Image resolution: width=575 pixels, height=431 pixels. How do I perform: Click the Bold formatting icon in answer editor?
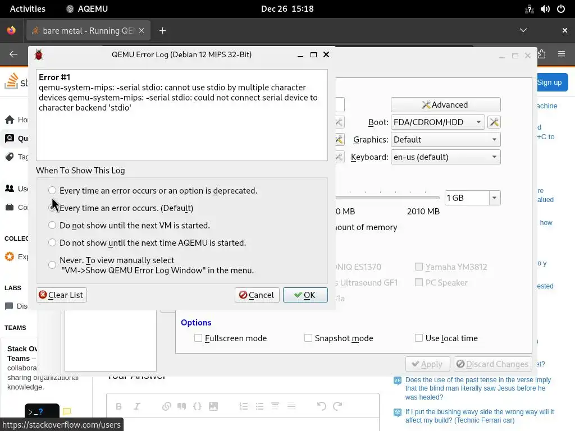pyautogui.click(x=118, y=406)
